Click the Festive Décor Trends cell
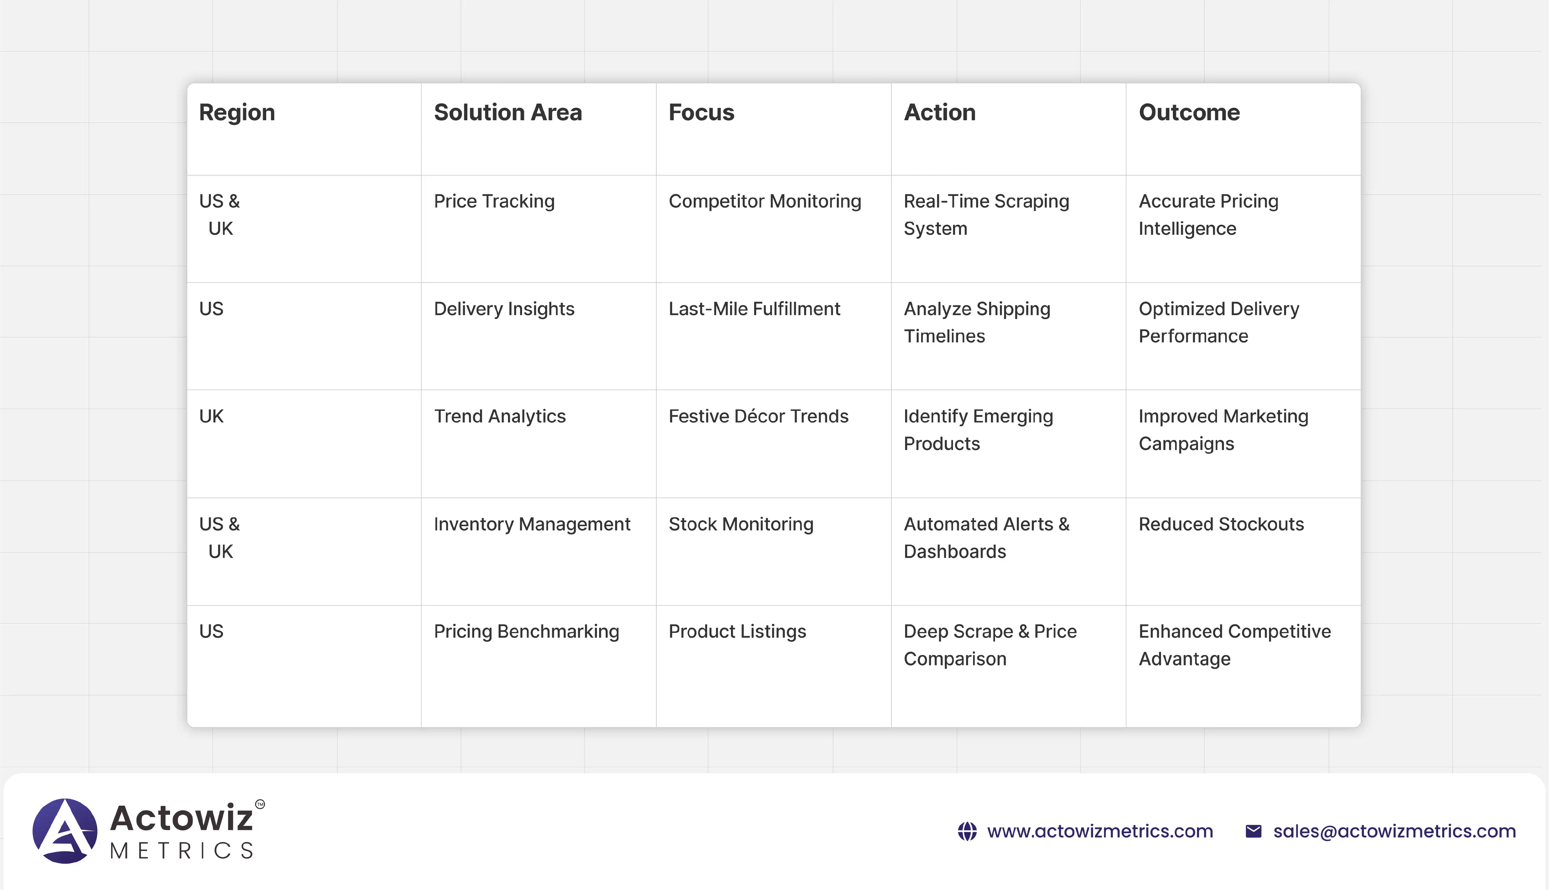Image resolution: width=1549 pixels, height=890 pixels. (x=758, y=416)
